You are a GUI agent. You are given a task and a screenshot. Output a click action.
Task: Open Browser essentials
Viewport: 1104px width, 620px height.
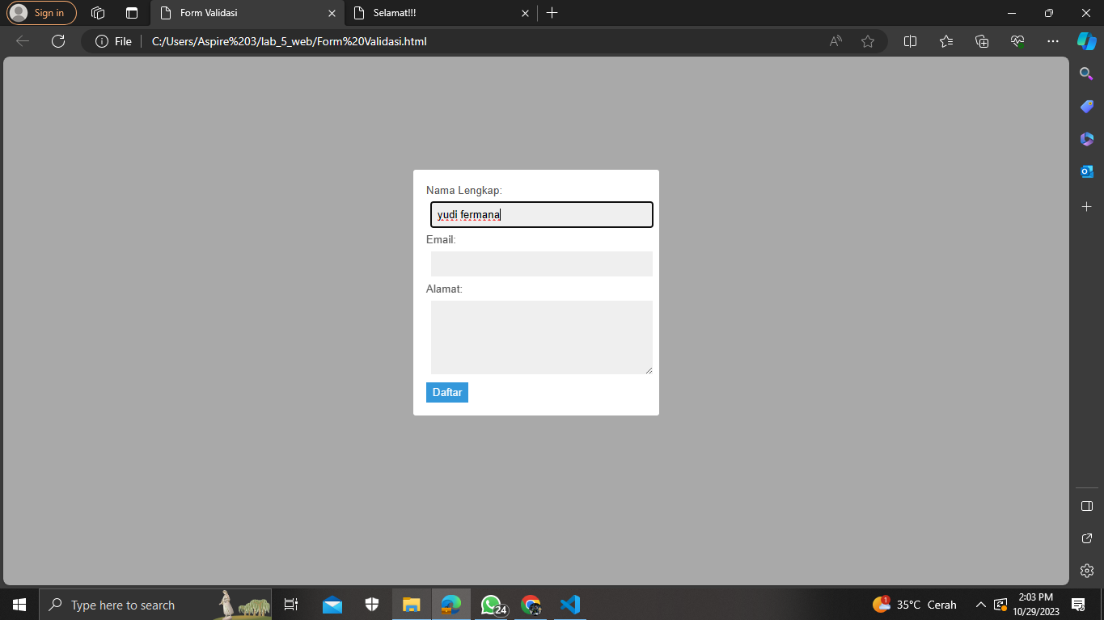pos(1017,41)
